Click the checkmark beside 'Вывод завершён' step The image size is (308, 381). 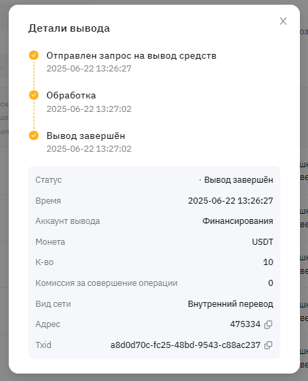click(x=34, y=136)
